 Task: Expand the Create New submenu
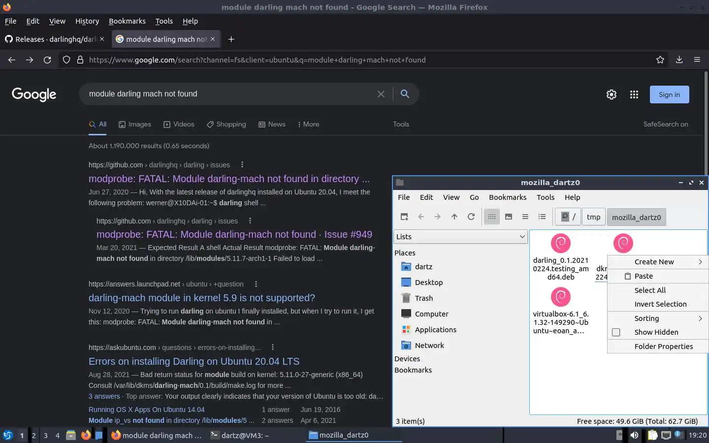point(658,262)
